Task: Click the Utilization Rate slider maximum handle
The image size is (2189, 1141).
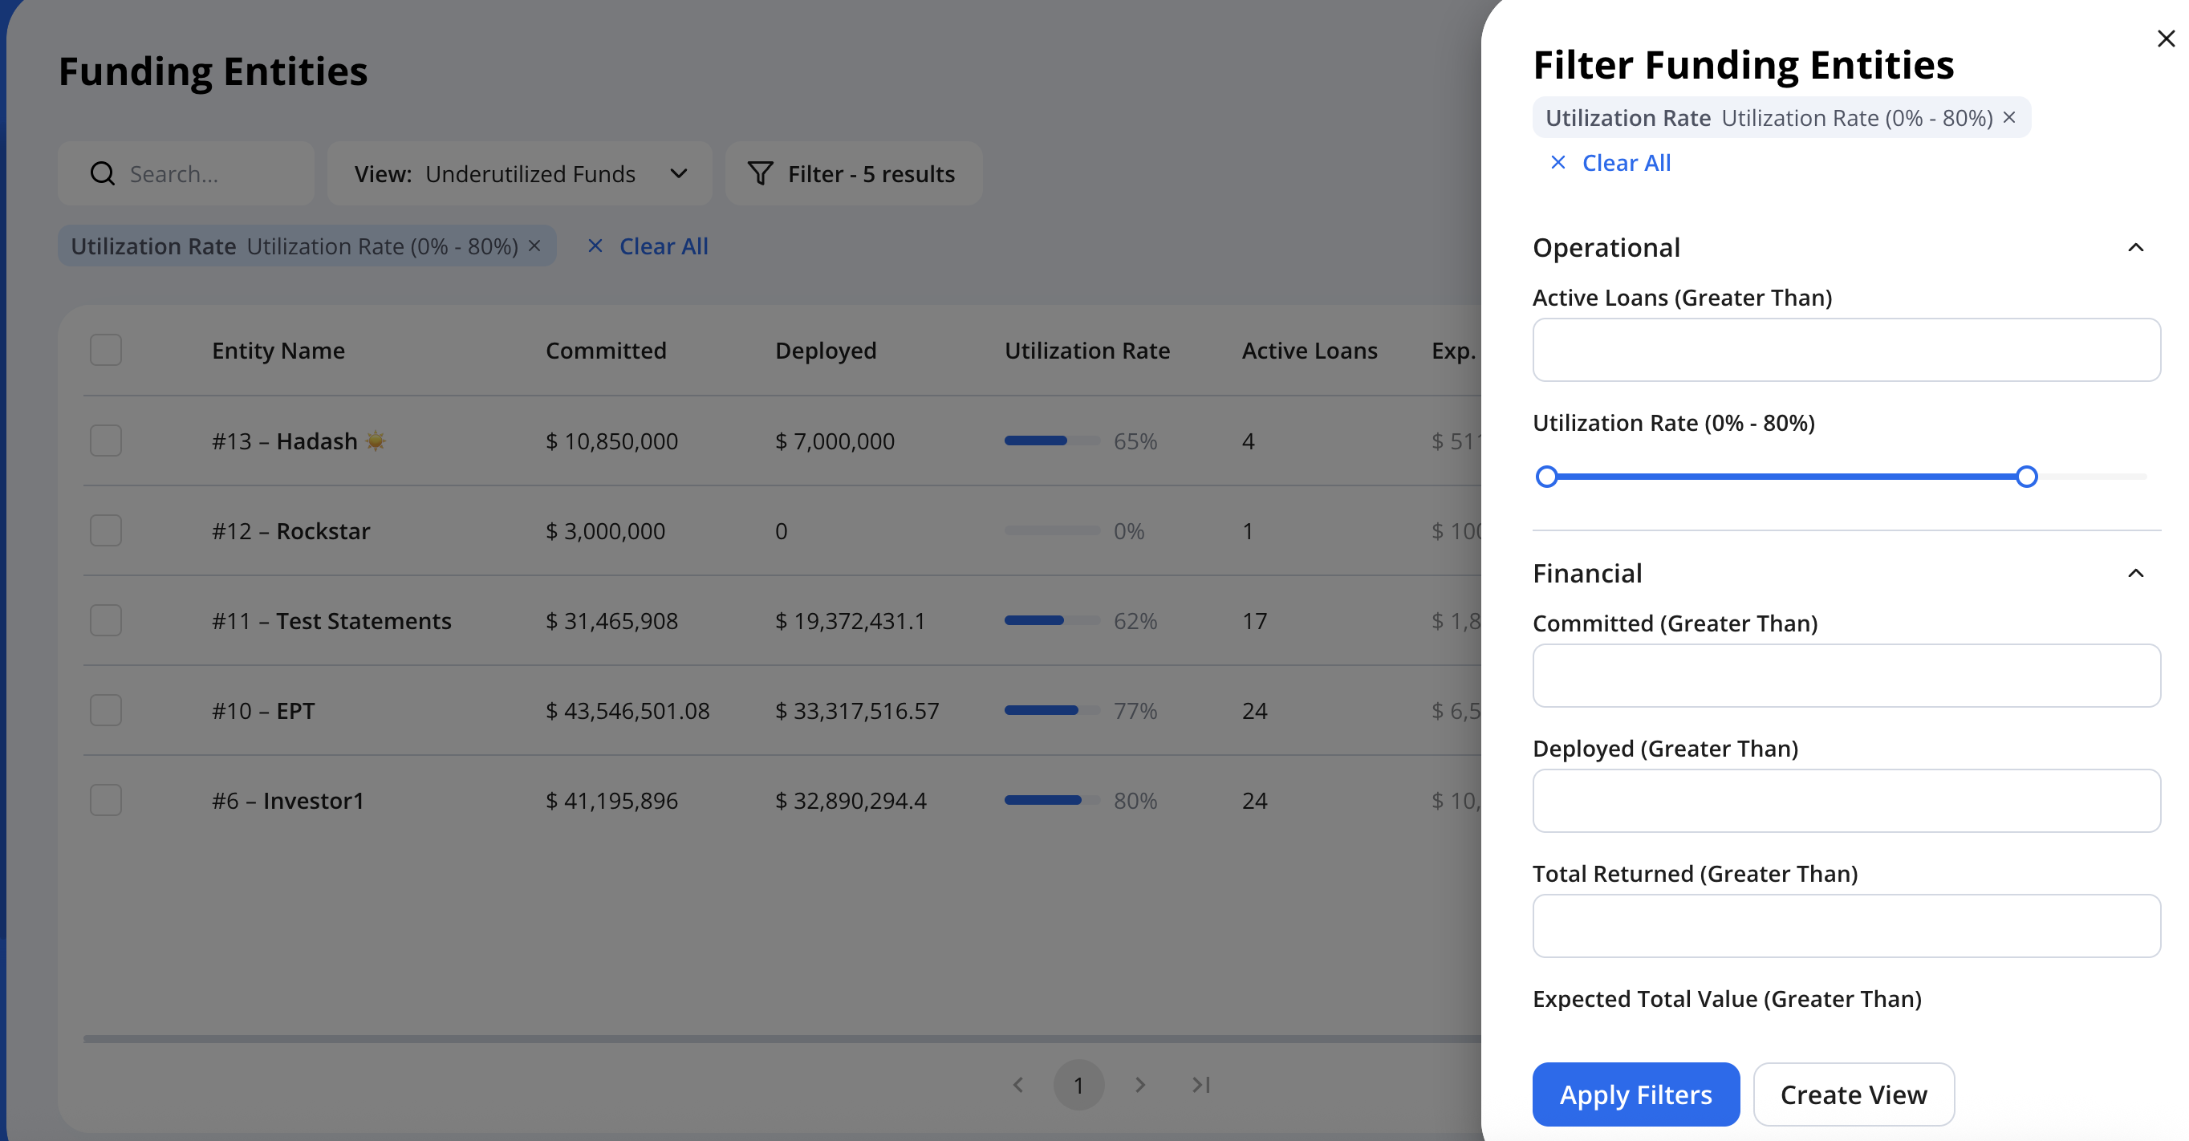Action: point(2027,477)
